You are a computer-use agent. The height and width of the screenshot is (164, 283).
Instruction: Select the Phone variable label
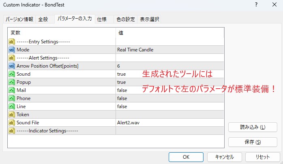point(24,98)
